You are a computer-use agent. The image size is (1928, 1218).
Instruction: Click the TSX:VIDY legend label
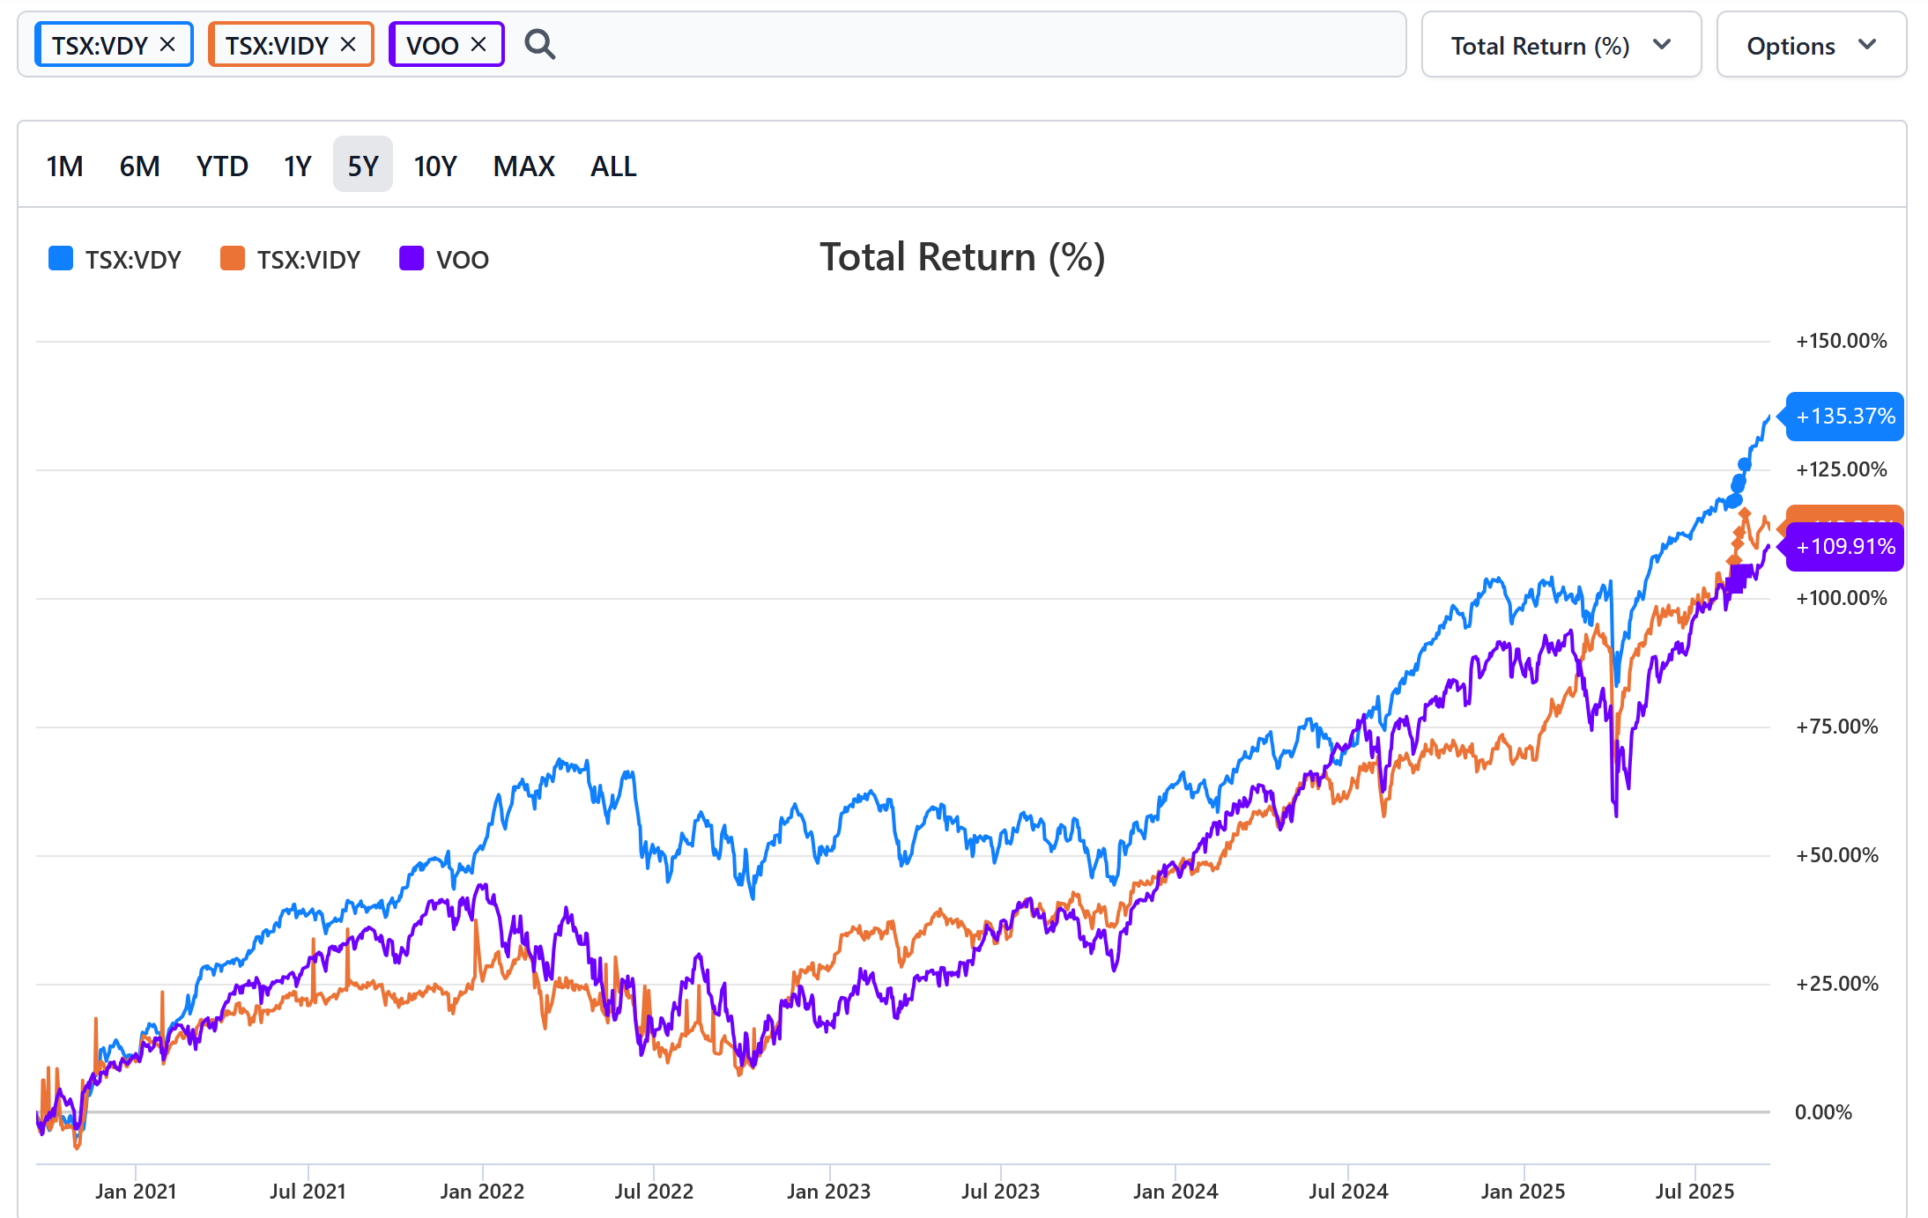click(x=308, y=260)
